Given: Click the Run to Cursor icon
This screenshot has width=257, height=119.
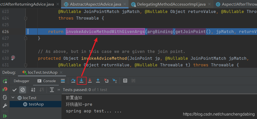Looking at the screenshot, I should pos(115,81).
